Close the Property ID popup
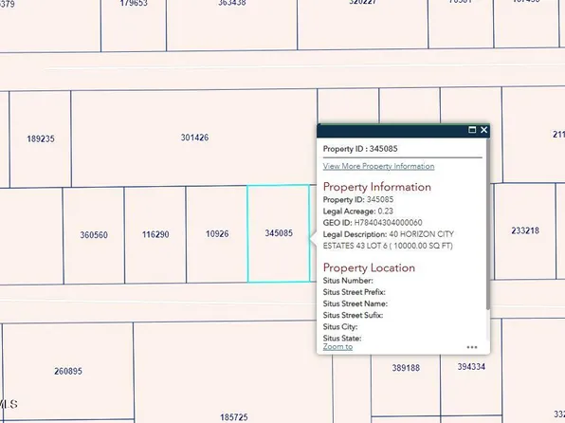The image size is (565, 423). [483, 130]
